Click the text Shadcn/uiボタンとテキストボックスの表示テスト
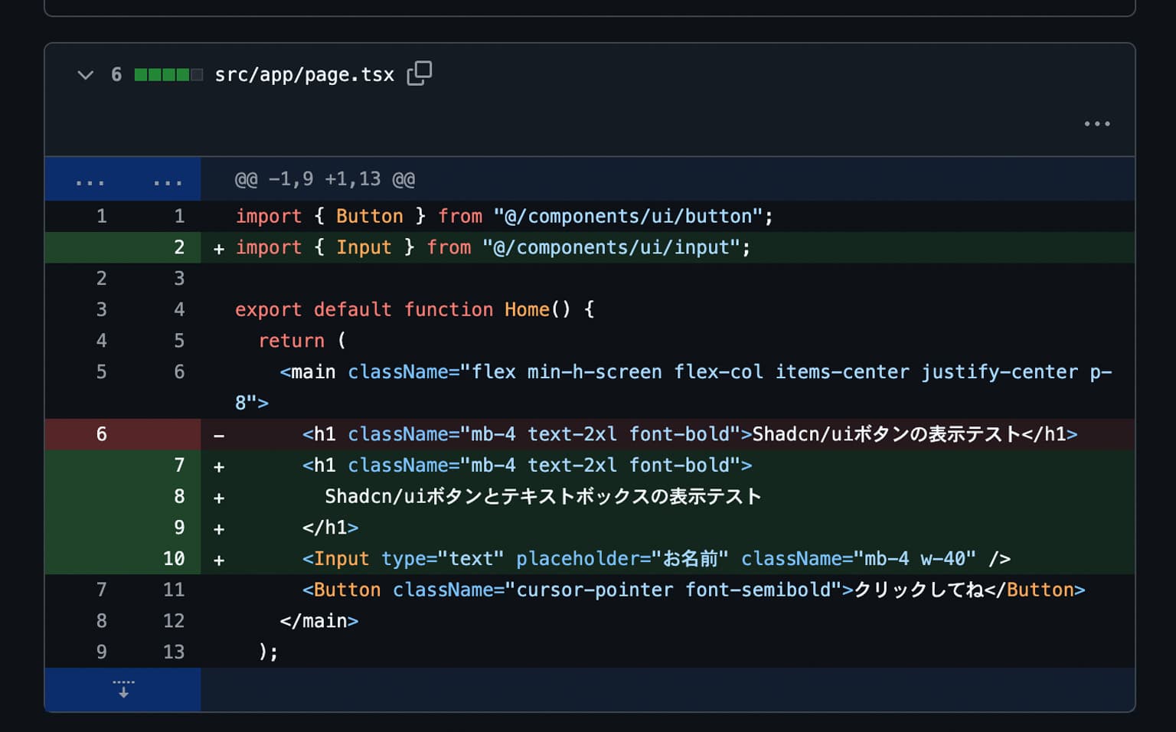1176x732 pixels. pos(543,497)
